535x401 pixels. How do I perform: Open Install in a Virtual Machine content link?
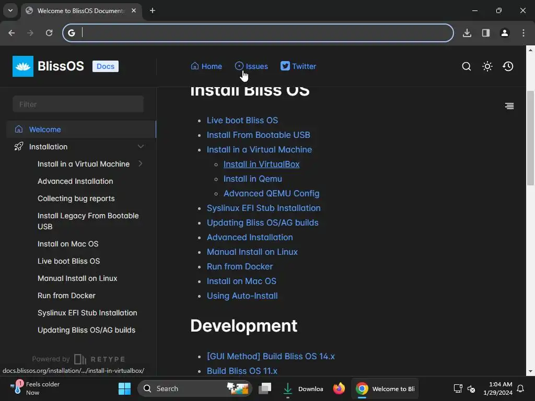(x=259, y=149)
